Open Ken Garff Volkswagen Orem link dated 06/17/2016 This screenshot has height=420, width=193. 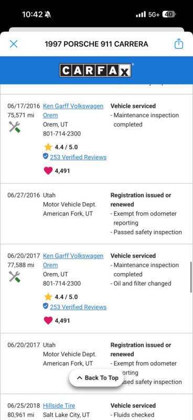[73, 110]
